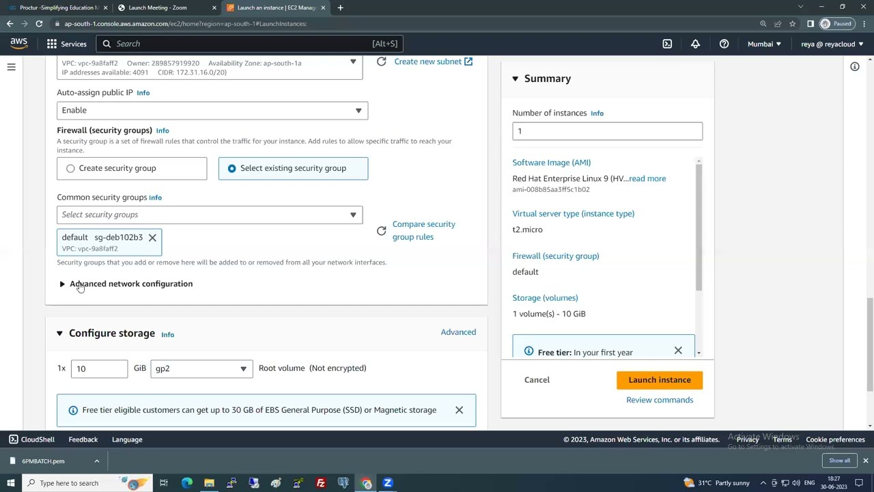This screenshot has height=492, width=874.
Task: Click the Summary panel vertical scrollbar
Action: pyautogui.click(x=698, y=228)
